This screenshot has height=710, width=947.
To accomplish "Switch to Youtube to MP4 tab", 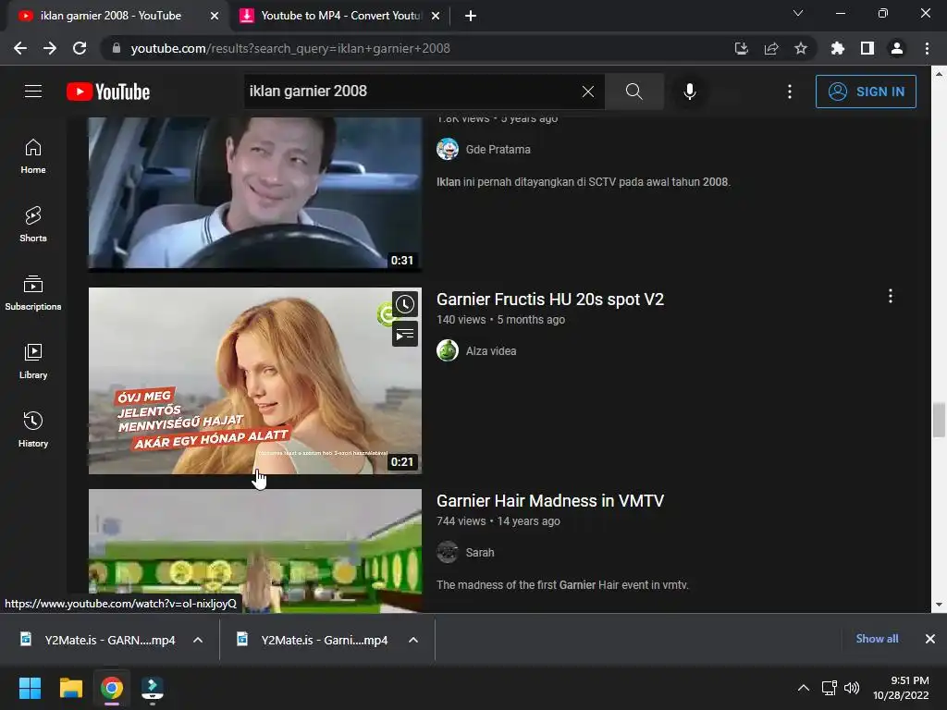I will [340, 16].
